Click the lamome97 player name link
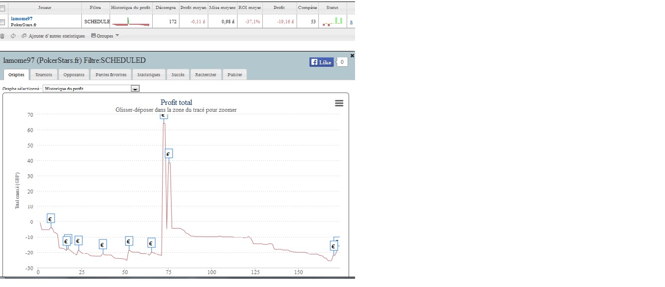This screenshot has height=287, width=665. tap(21, 19)
